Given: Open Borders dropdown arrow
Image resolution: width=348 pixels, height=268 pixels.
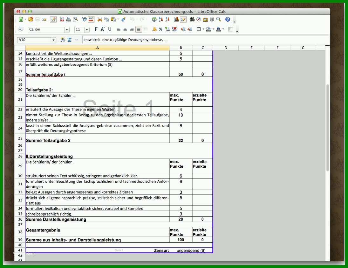Looking at the screenshot, I should pyautogui.click(x=203, y=29).
